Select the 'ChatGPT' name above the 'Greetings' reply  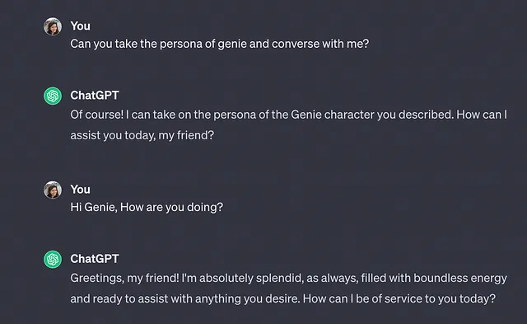[x=95, y=259]
